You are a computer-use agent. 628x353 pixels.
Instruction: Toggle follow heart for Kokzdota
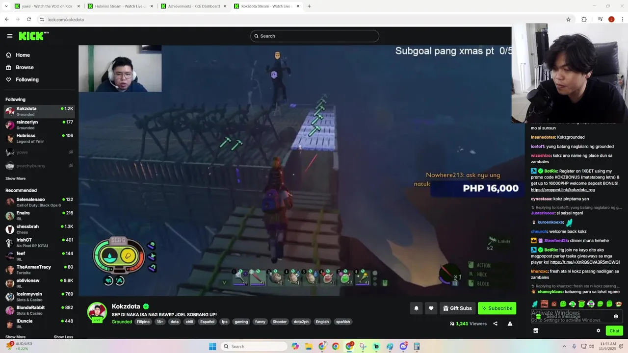431,308
